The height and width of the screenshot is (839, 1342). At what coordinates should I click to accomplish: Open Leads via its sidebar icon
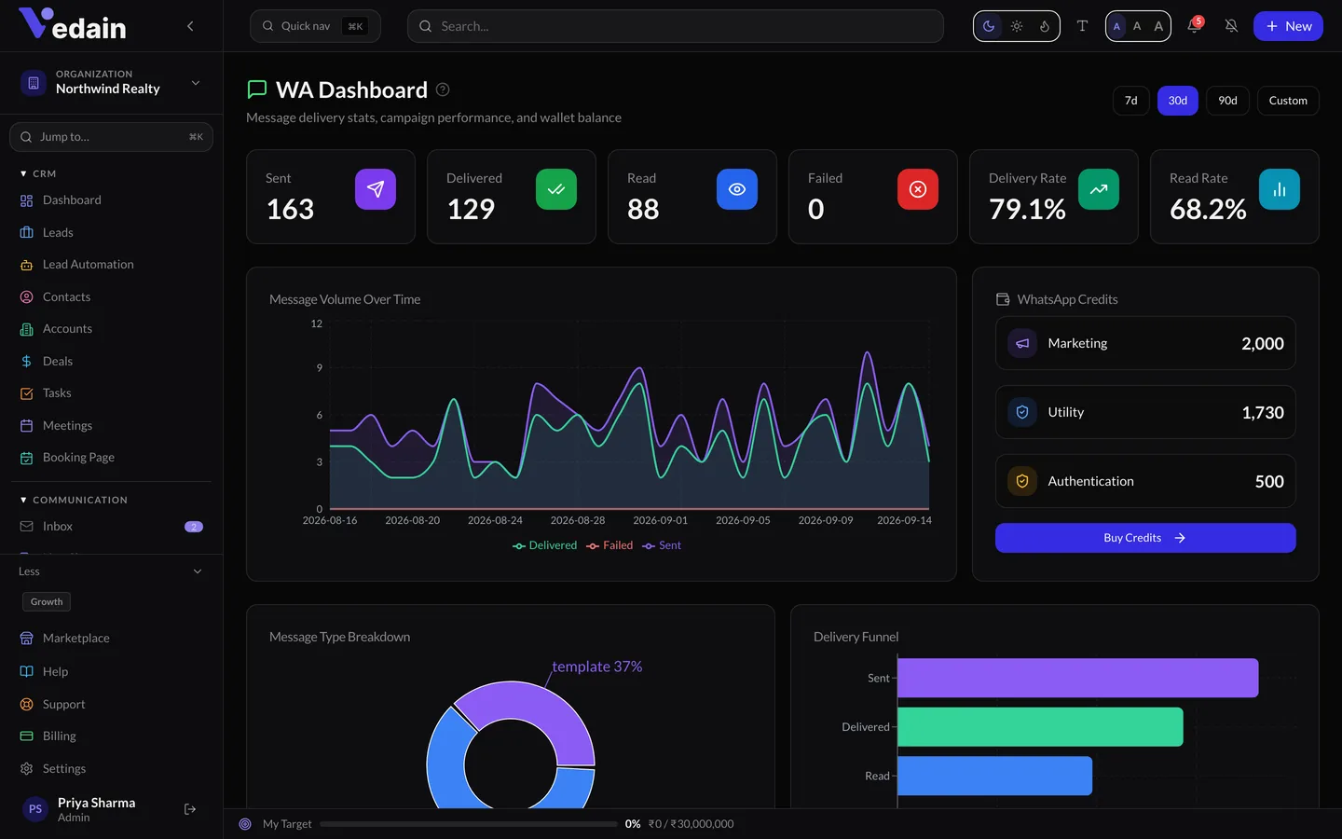(26, 232)
